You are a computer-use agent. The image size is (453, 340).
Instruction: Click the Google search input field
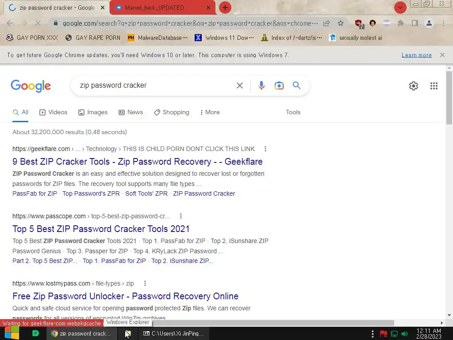(156, 85)
